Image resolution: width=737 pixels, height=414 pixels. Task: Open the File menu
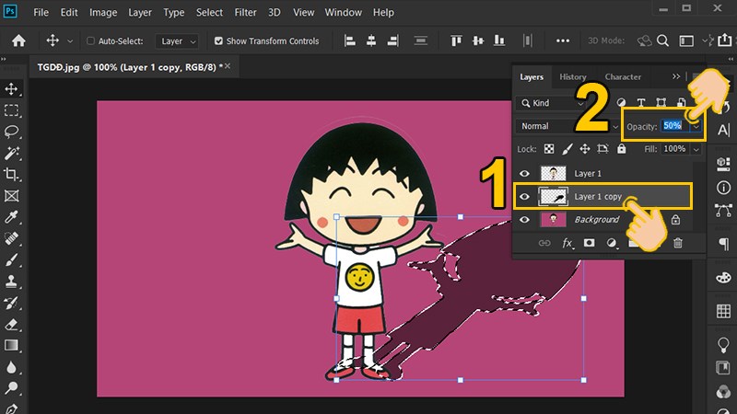[41, 13]
